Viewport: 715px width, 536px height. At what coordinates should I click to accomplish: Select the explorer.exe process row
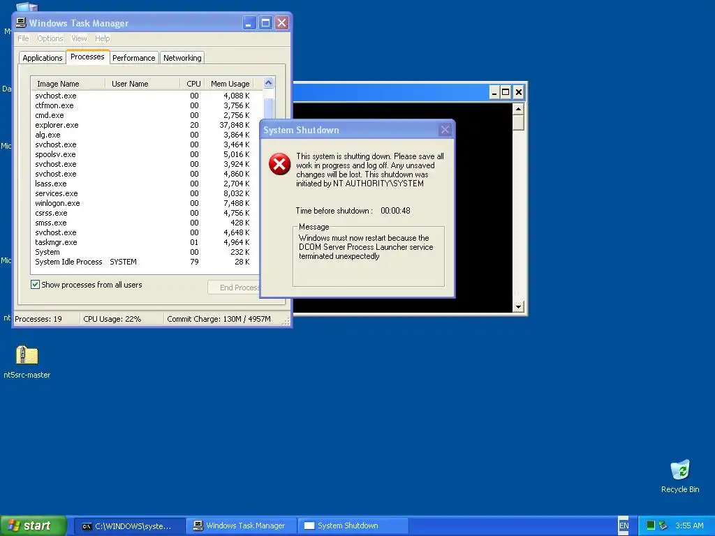coord(147,125)
